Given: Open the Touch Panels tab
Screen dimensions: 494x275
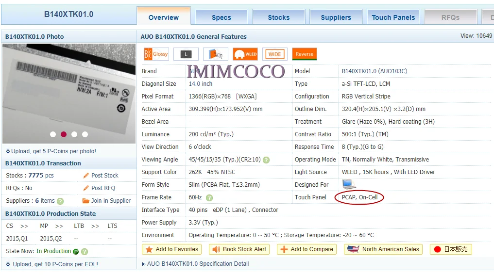Looking at the screenshot, I should (393, 17).
